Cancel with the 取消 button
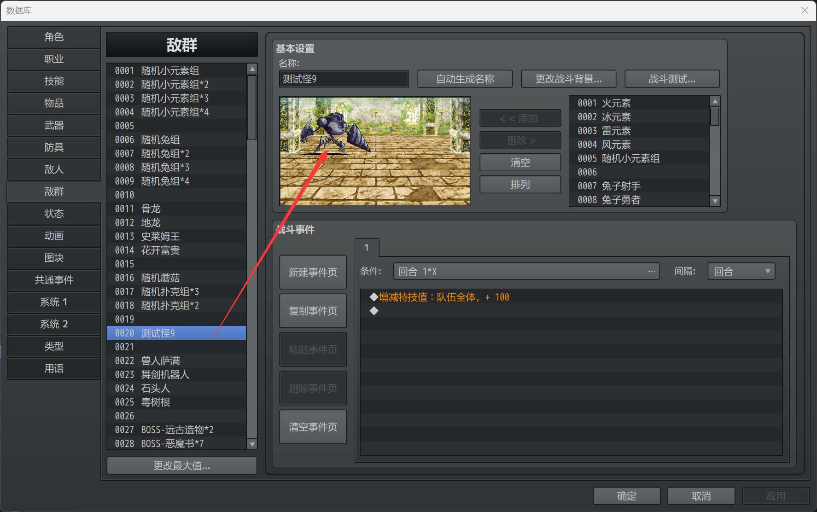This screenshot has width=817, height=512. coord(701,496)
